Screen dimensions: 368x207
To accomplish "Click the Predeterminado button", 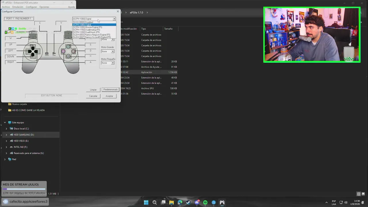I will [x=111, y=90].
